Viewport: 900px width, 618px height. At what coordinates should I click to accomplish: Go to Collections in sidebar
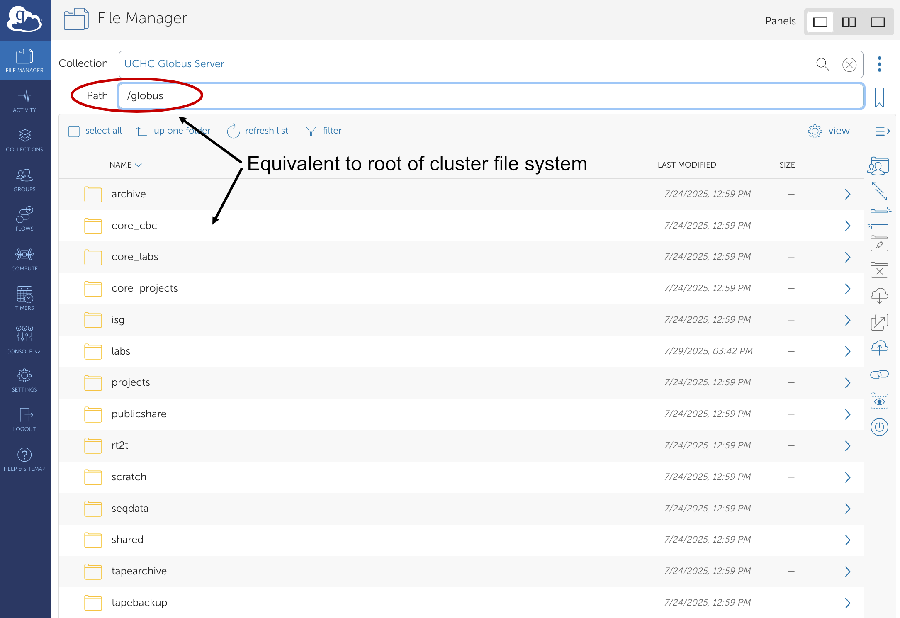click(x=24, y=141)
